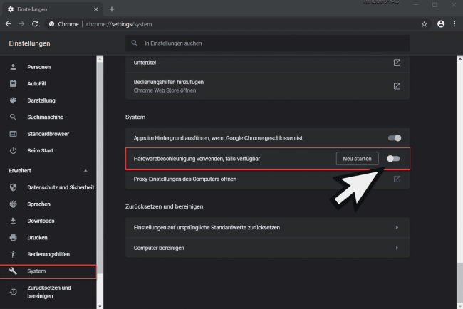Image resolution: width=463 pixels, height=309 pixels.
Task: Click the Untertitel row label
Action: pos(145,63)
